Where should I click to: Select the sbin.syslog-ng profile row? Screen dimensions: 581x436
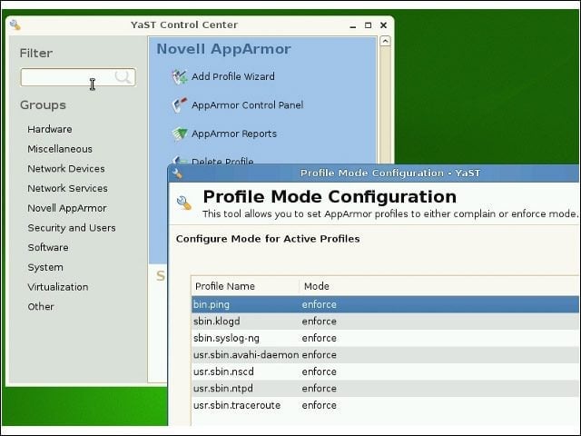[385, 338]
